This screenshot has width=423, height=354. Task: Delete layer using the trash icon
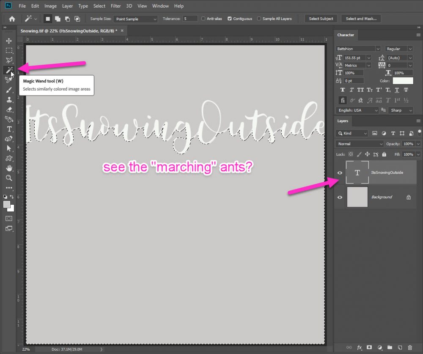(x=410, y=347)
